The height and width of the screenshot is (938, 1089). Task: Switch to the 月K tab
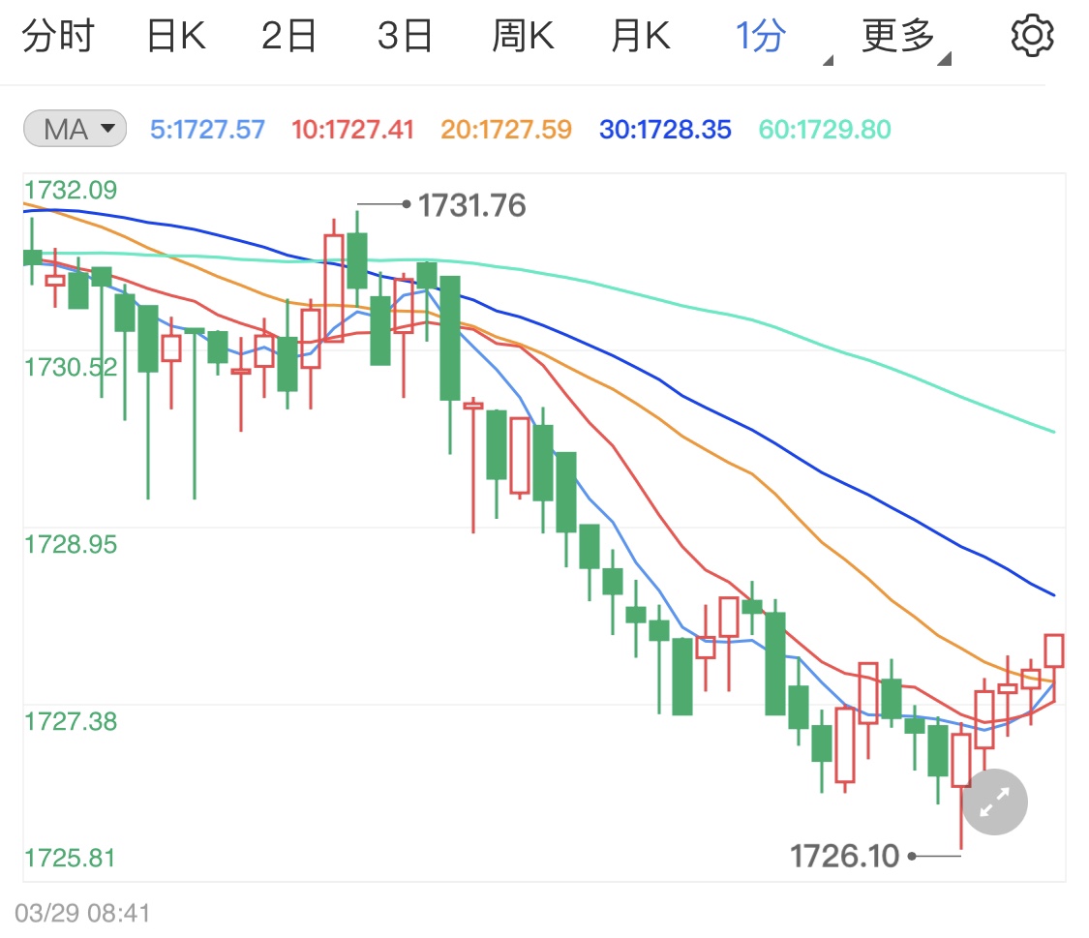pyautogui.click(x=641, y=36)
